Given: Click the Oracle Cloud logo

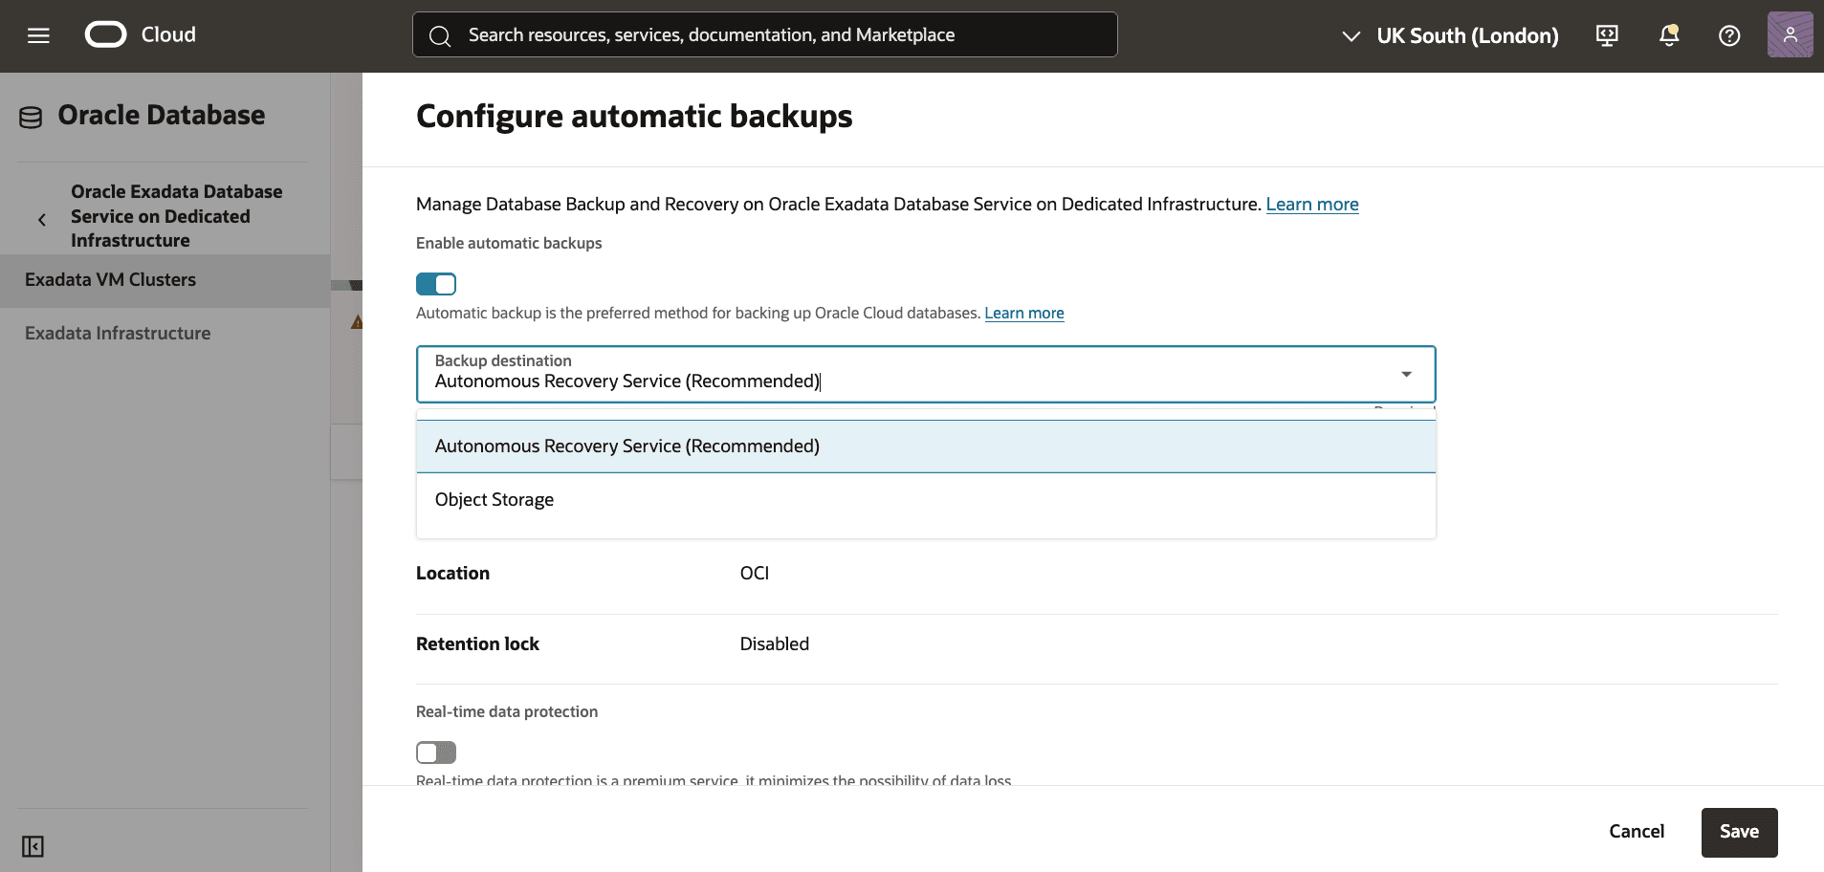Looking at the screenshot, I should (105, 33).
